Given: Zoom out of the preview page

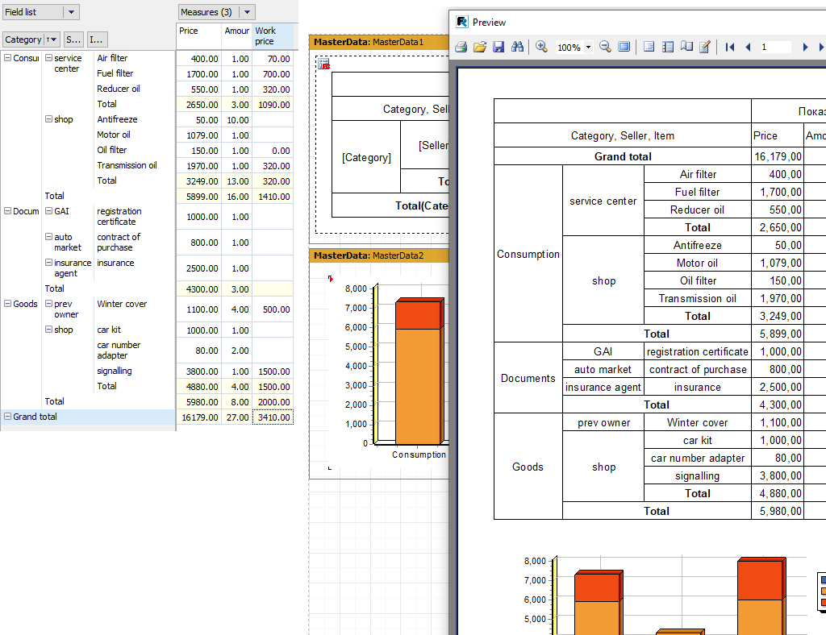Looking at the screenshot, I should pyautogui.click(x=605, y=47).
